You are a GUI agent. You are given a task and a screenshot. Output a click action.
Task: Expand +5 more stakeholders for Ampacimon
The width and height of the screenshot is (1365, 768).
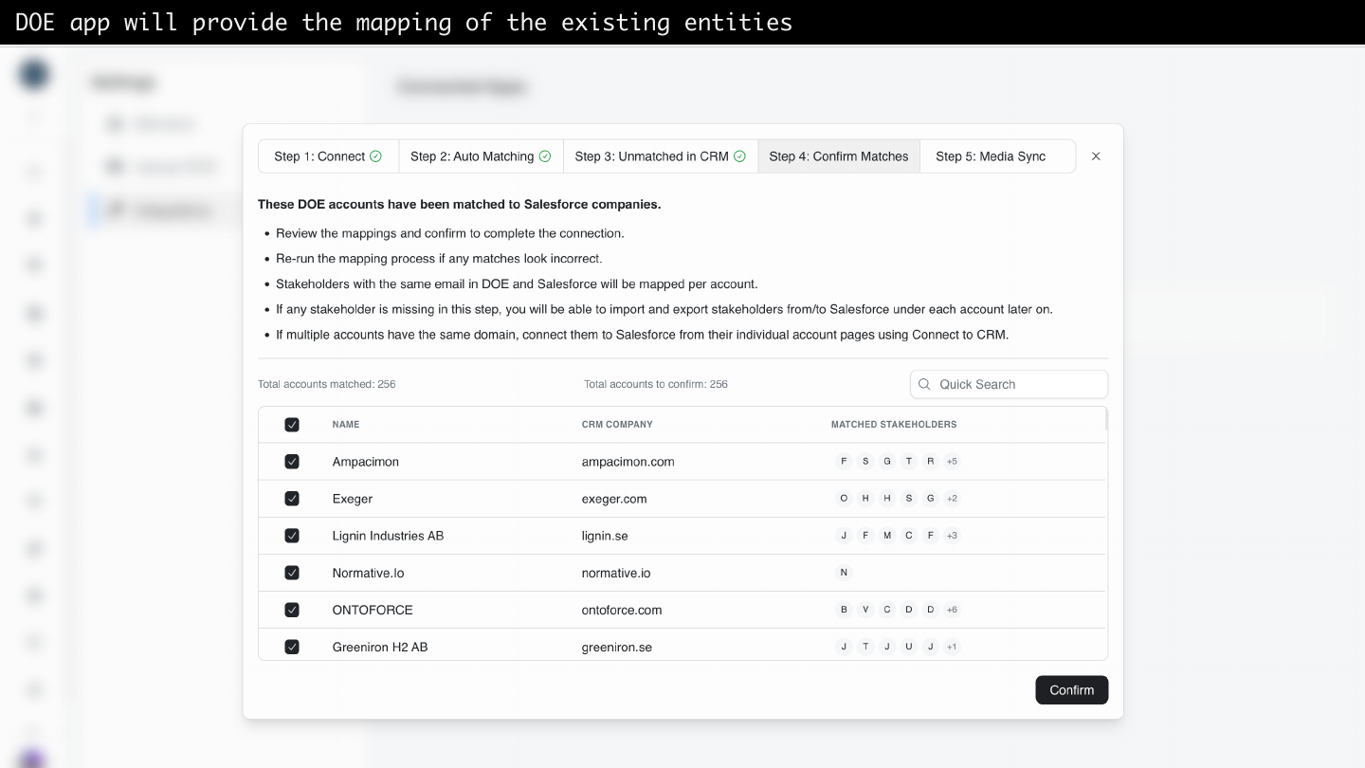click(x=952, y=462)
